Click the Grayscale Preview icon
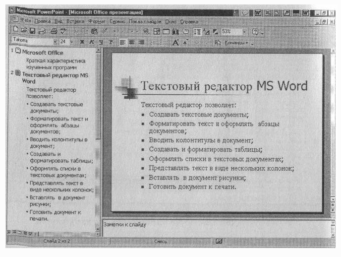The image size is (341, 257). pos(215,32)
